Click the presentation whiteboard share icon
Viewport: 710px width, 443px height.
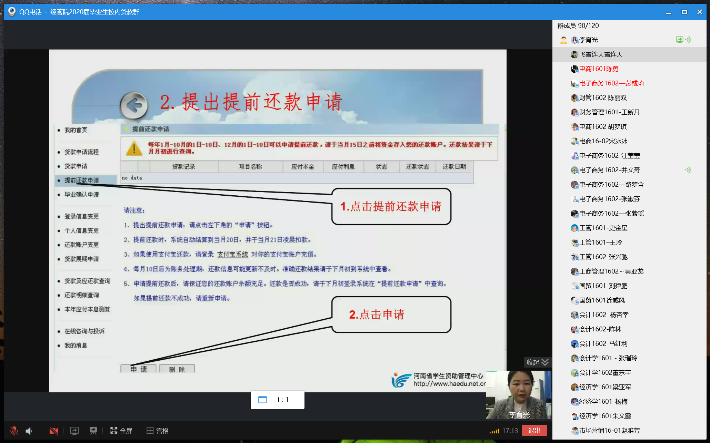[93, 431]
